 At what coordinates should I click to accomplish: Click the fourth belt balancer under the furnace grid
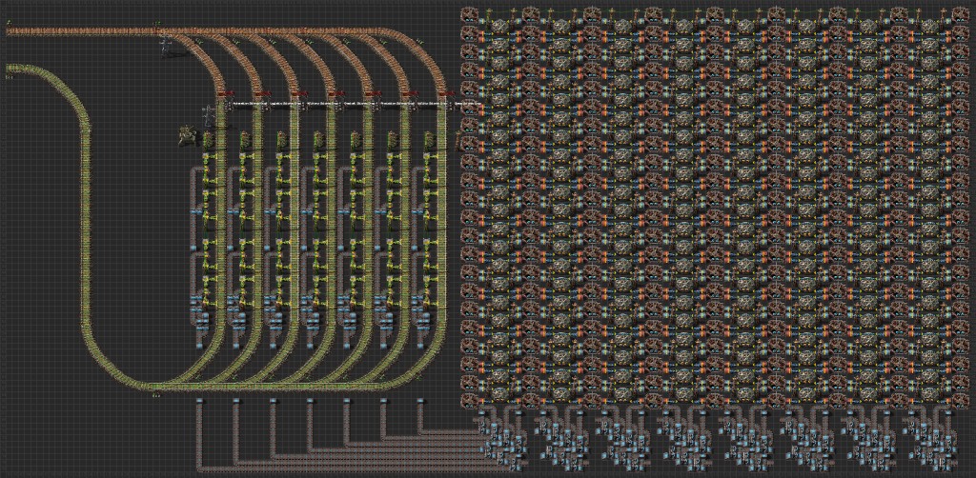[x=684, y=440]
